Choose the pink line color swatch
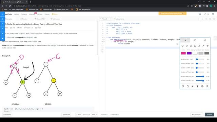The width and height of the screenshot is (217, 122). [x=183, y=53]
